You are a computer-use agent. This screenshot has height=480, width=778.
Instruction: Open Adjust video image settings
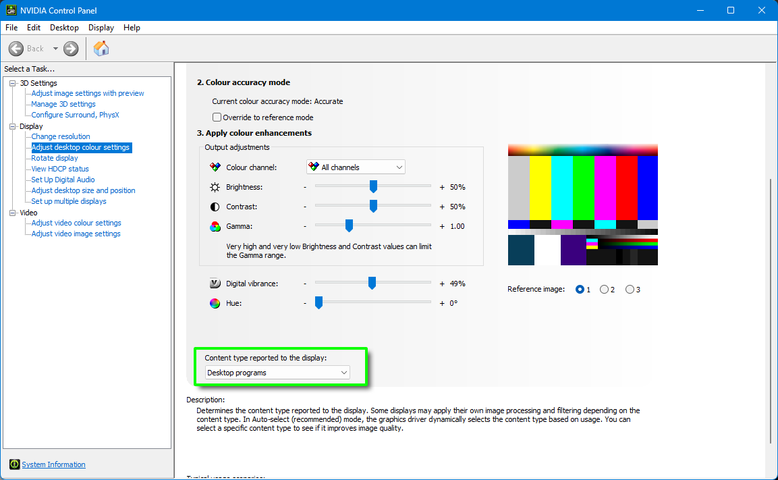76,234
